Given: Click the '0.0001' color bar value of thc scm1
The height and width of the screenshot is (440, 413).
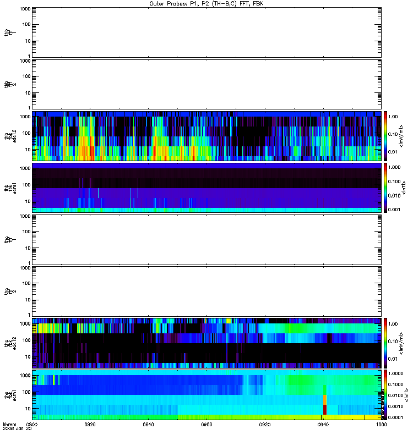Looking at the screenshot, I should coord(395,417).
